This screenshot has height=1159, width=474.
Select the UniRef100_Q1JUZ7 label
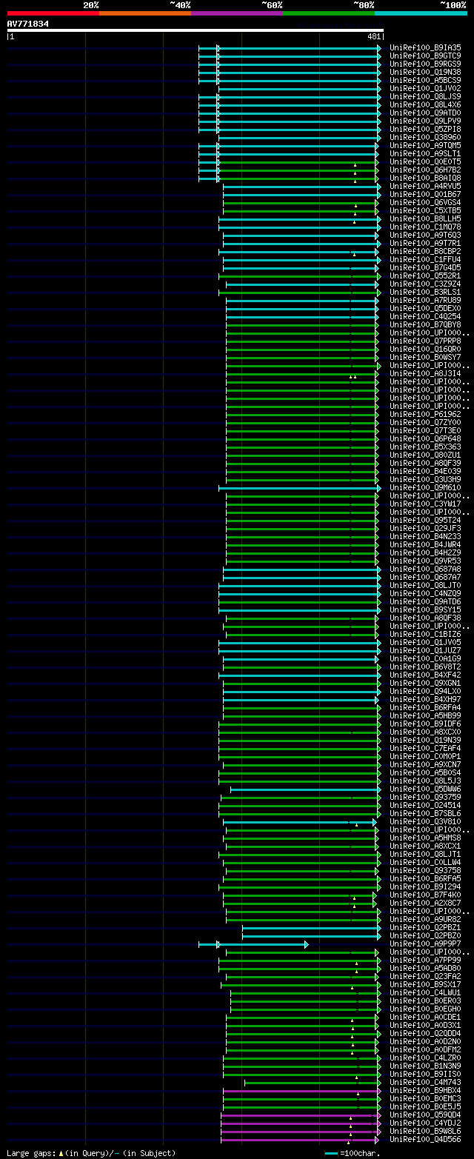pyautogui.click(x=425, y=650)
